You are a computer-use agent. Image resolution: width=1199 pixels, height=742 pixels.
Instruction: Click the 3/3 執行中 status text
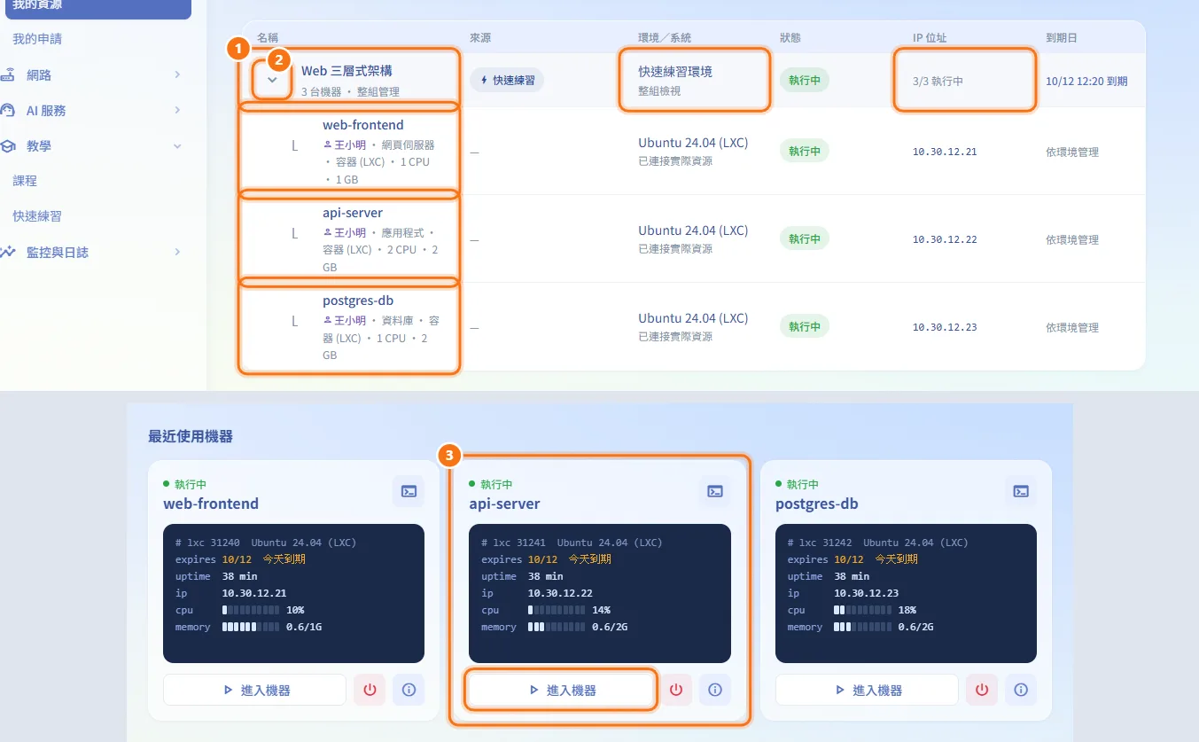(x=938, y=81)
